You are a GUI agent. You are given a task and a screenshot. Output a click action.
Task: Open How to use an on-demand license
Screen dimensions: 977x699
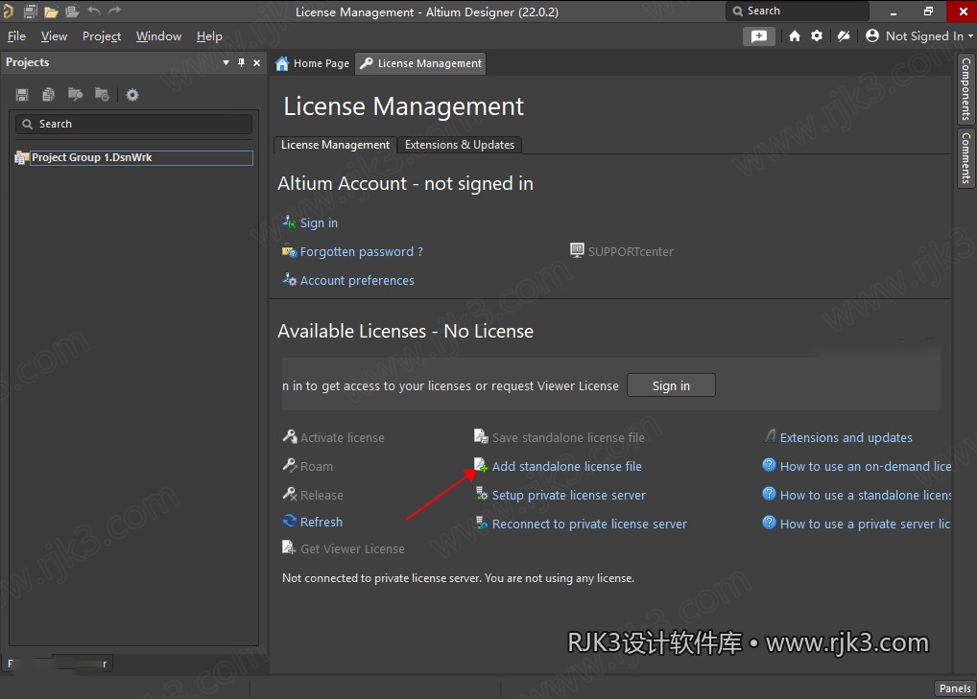(866, 466)
